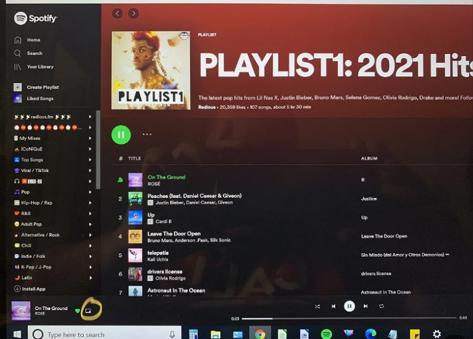The height and width of the screenshot is (339, 473).
Task: Go back with the left arrow button
Action: click(x=118, y=14)
